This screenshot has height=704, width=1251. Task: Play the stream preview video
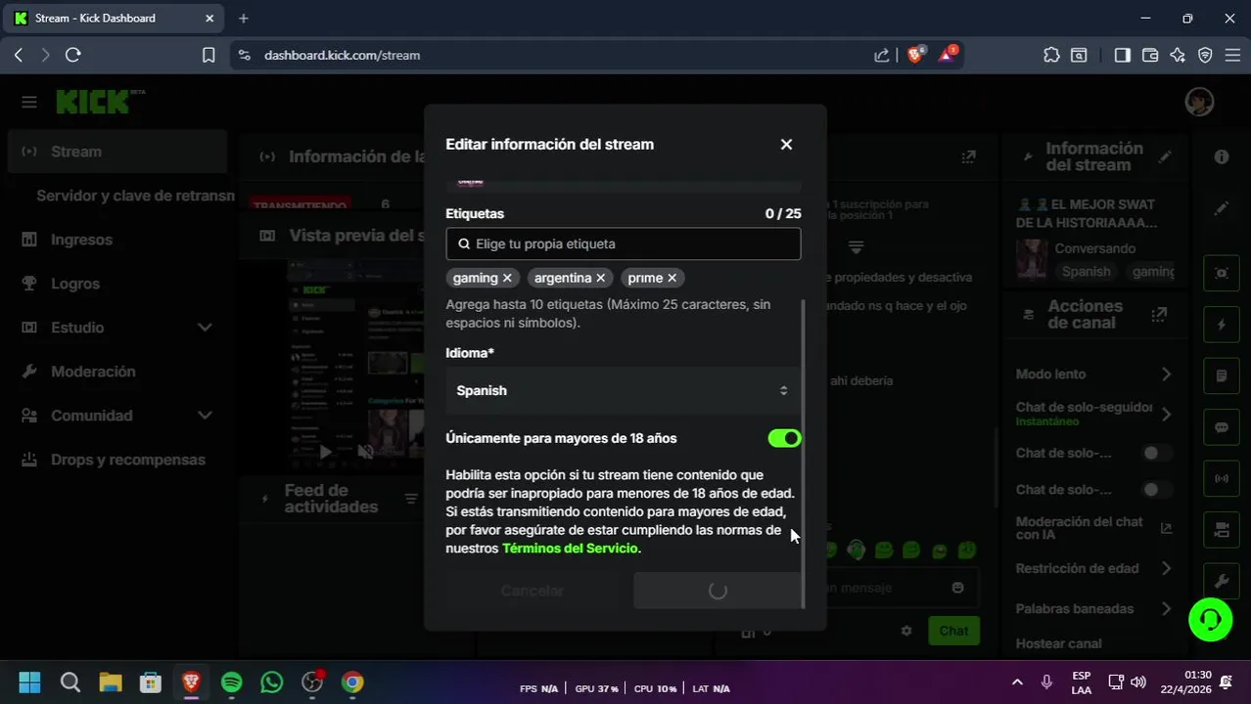point(326,452)
